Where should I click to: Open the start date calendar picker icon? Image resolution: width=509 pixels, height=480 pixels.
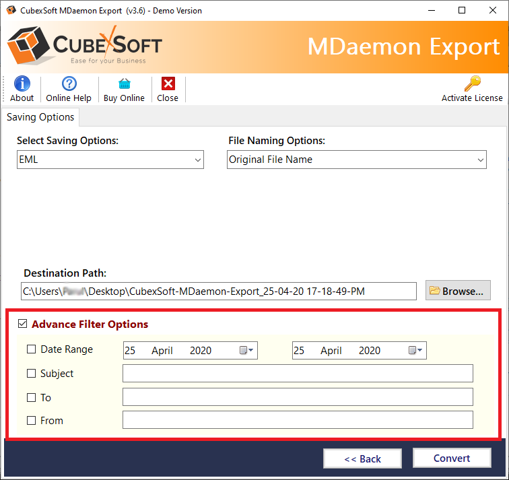pos(246,350)
